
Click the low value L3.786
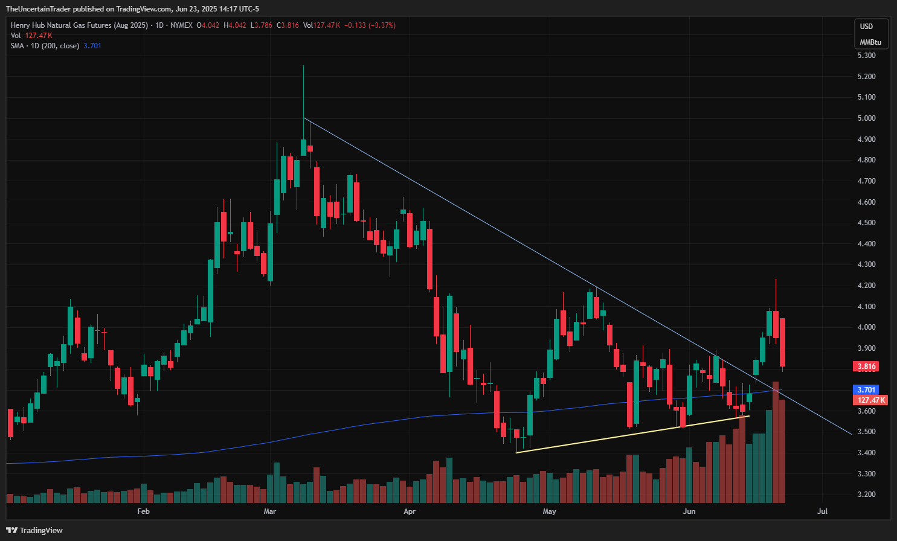[262, 25]
